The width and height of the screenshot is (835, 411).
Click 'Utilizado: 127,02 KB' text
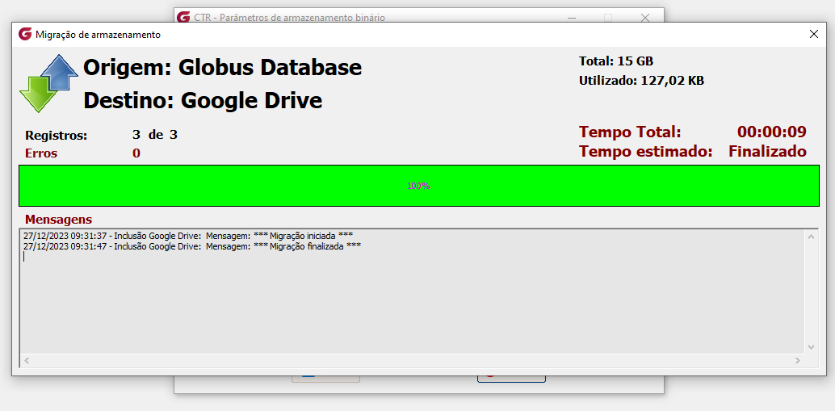(x=642, y=81)
